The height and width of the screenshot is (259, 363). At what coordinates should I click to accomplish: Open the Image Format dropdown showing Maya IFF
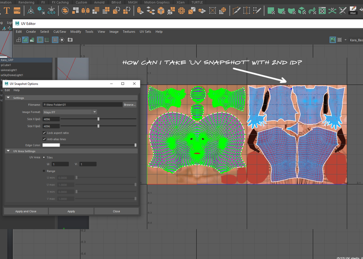pyautogui.click(x=94, y=112)
